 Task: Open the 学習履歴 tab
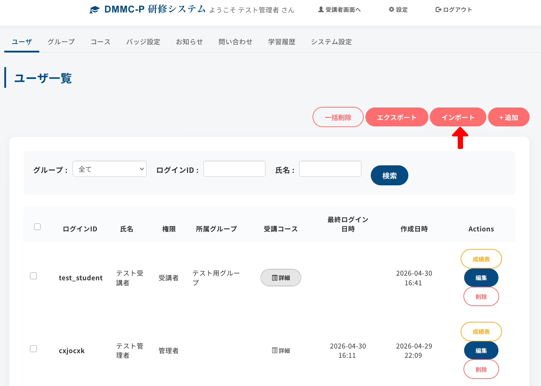click(x=281, y=42)
